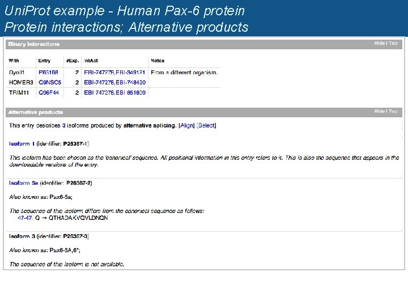Click the #Exp. value in the TRIM11 row
This screenshot has width=408, height=306.
pyautogui.click(x=77, y=92)
